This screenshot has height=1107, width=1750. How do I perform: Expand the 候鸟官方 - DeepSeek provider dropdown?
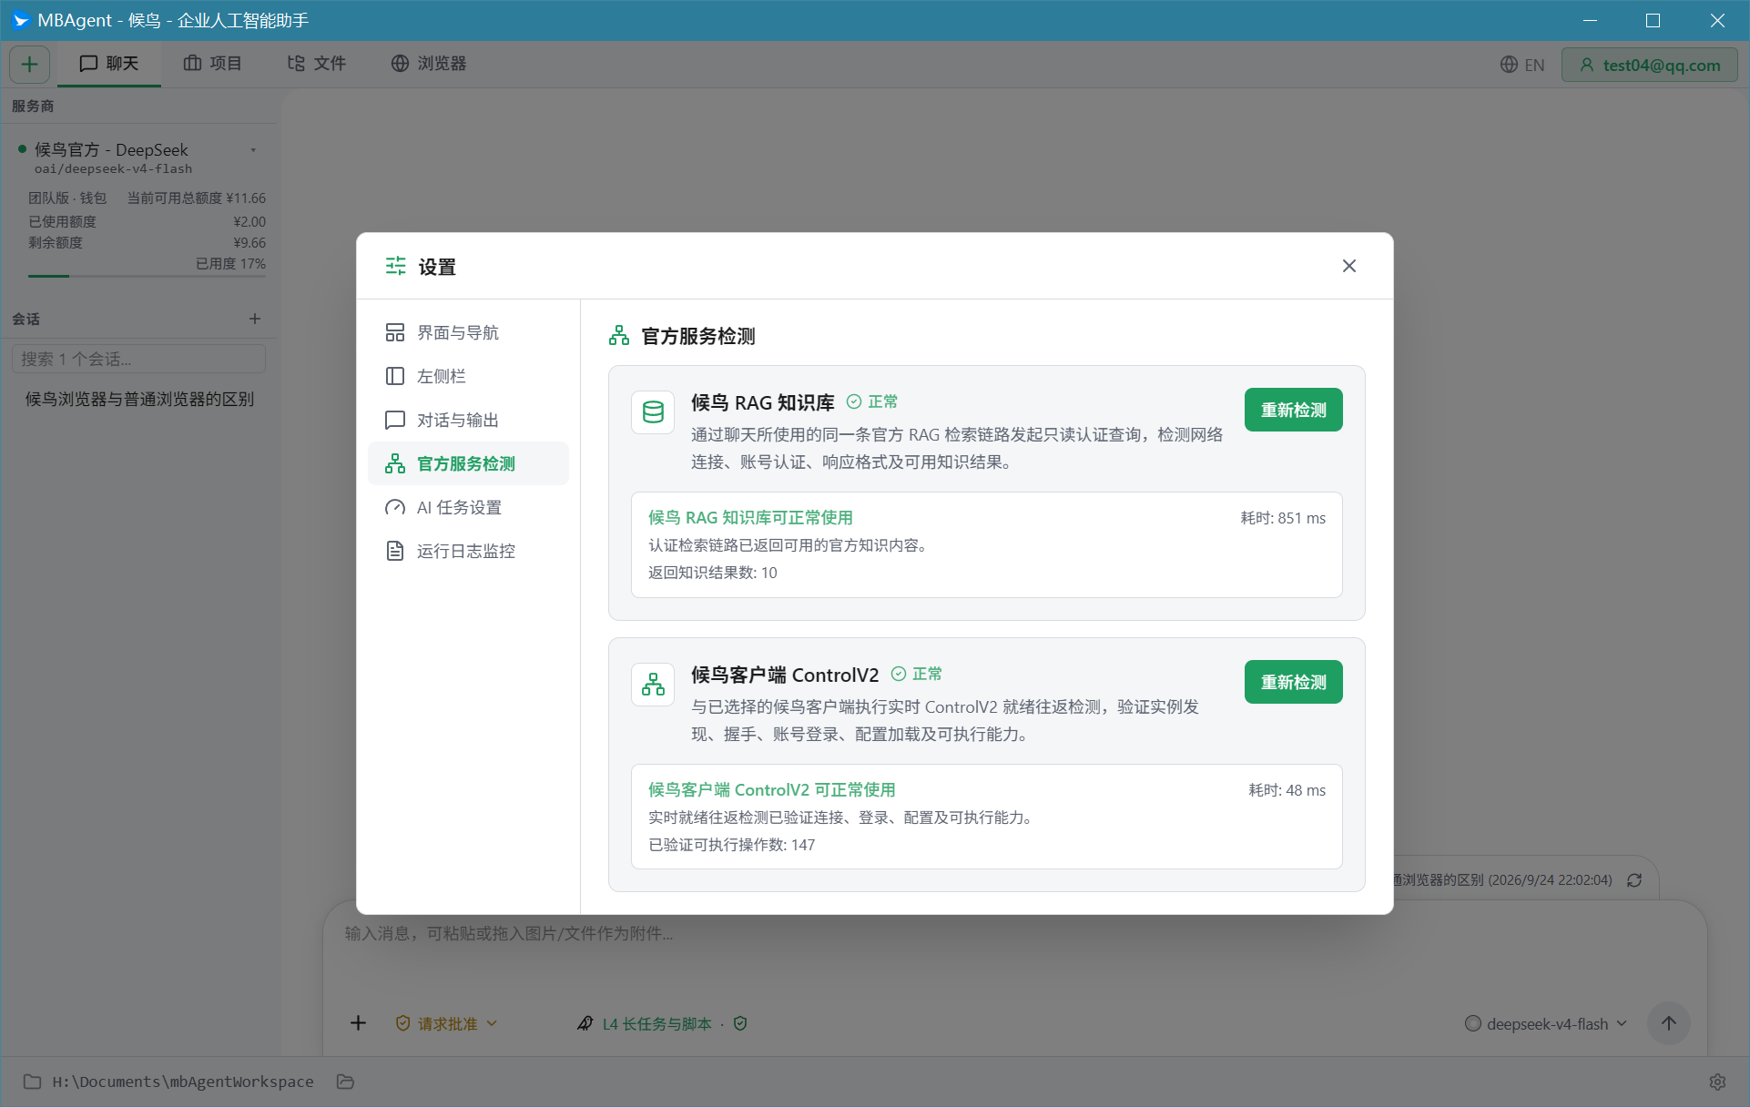click(253, 150)
